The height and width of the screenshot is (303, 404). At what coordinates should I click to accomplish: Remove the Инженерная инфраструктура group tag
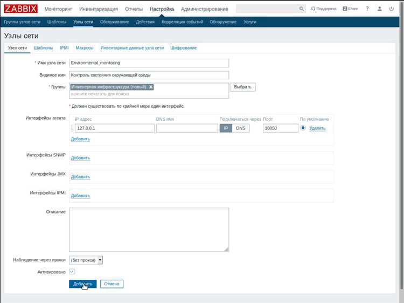click(x=151, y=87)
